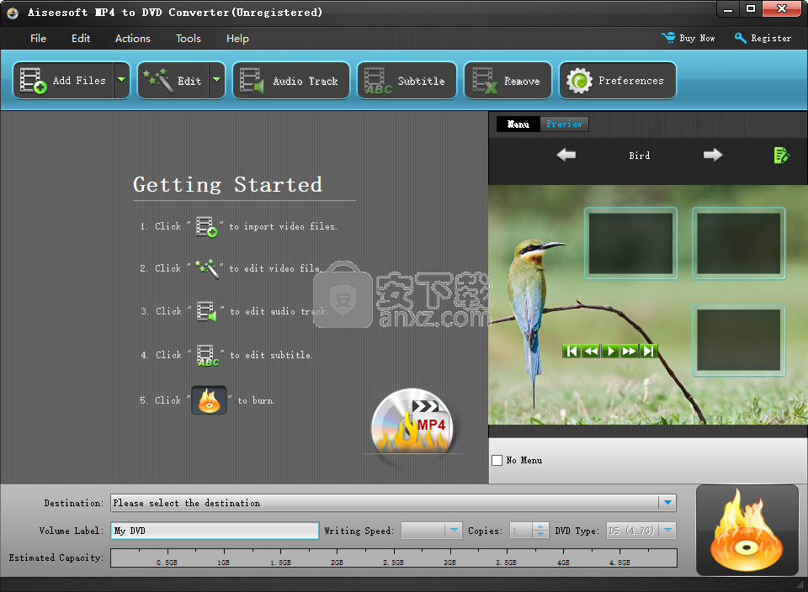Open the Tools menu
808x592 pixels.
[x=188, y=39]
